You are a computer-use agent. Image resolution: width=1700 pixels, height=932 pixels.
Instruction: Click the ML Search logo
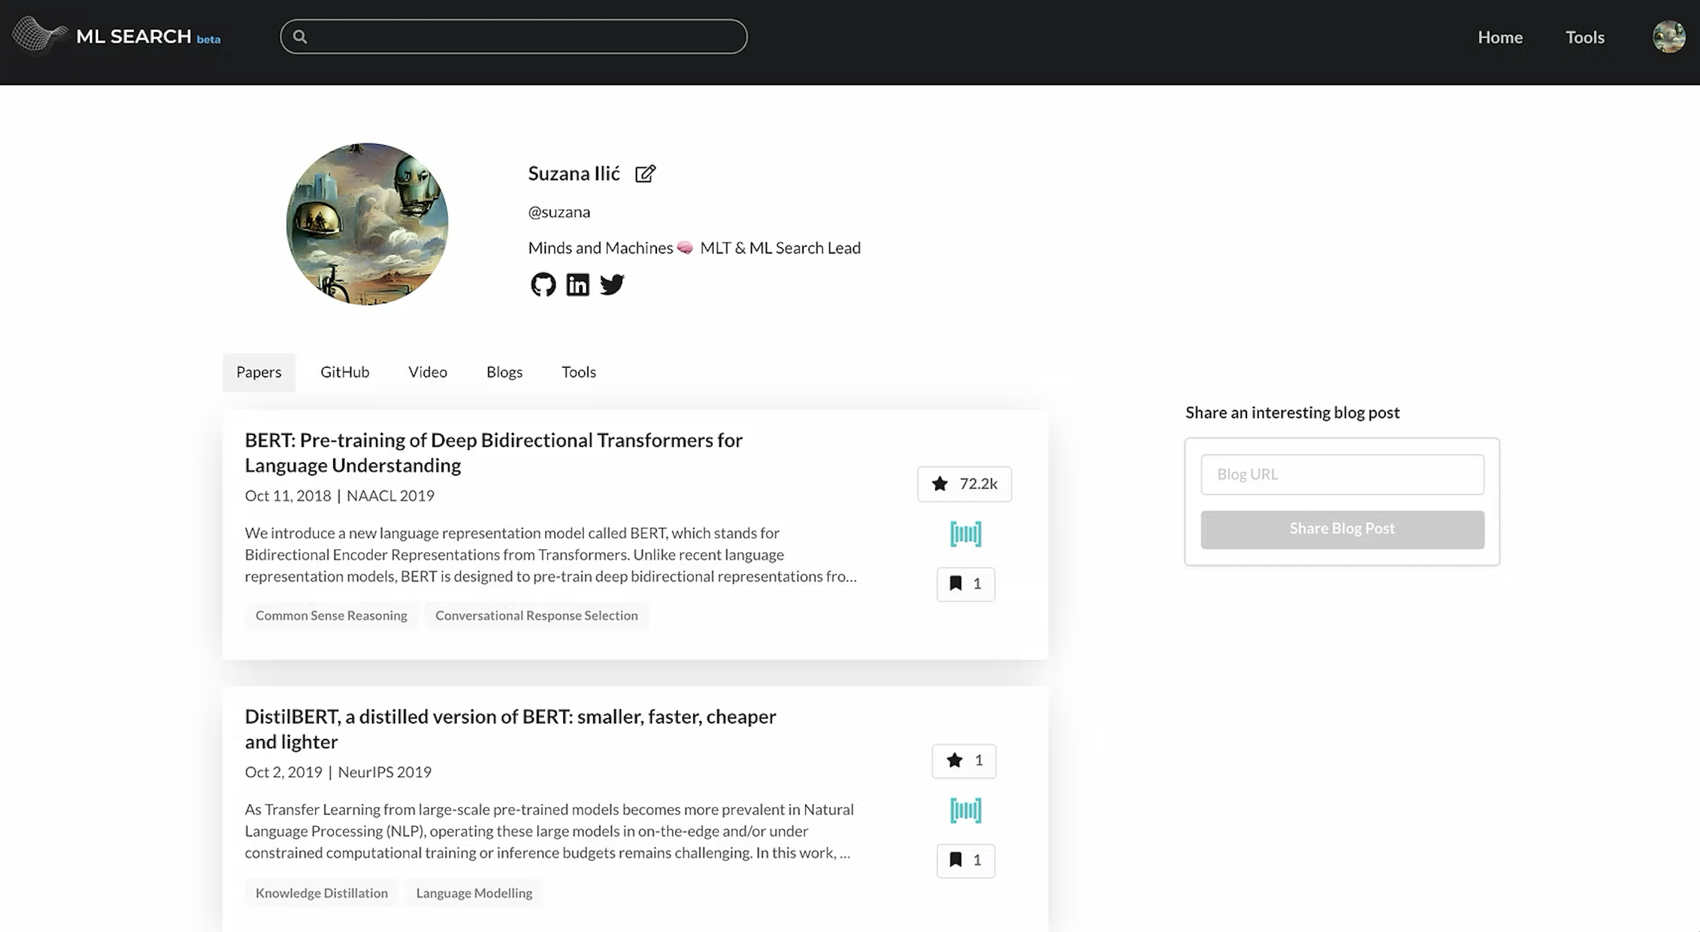116,36
